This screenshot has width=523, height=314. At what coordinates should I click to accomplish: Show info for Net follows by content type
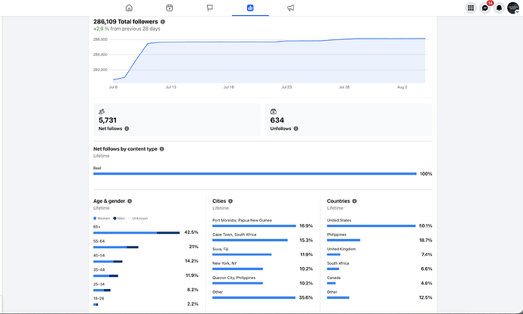(x=161, y=149)
